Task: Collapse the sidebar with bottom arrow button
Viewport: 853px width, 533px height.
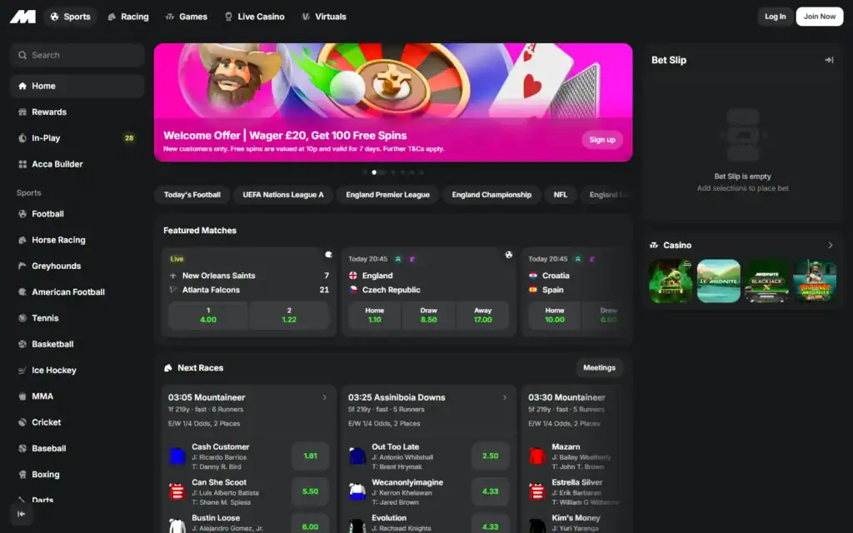Action: click(x=21, y=514)
